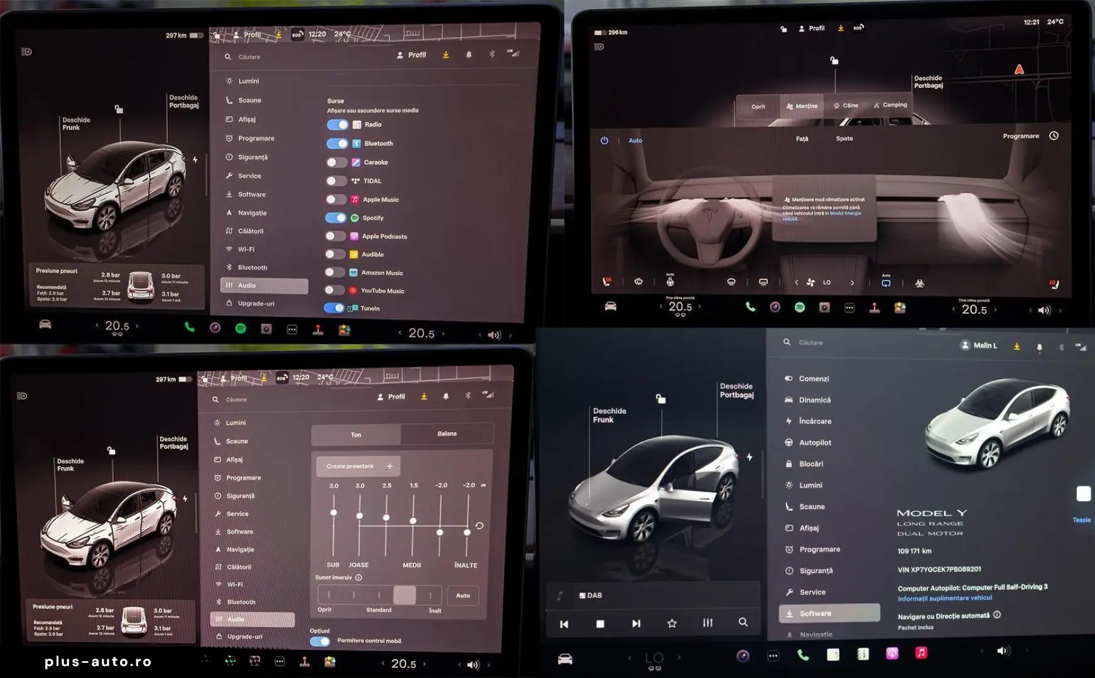Increase fan speed with right chevron
The width and height of the screenshot is (1095, 678).
coord(852,283)
